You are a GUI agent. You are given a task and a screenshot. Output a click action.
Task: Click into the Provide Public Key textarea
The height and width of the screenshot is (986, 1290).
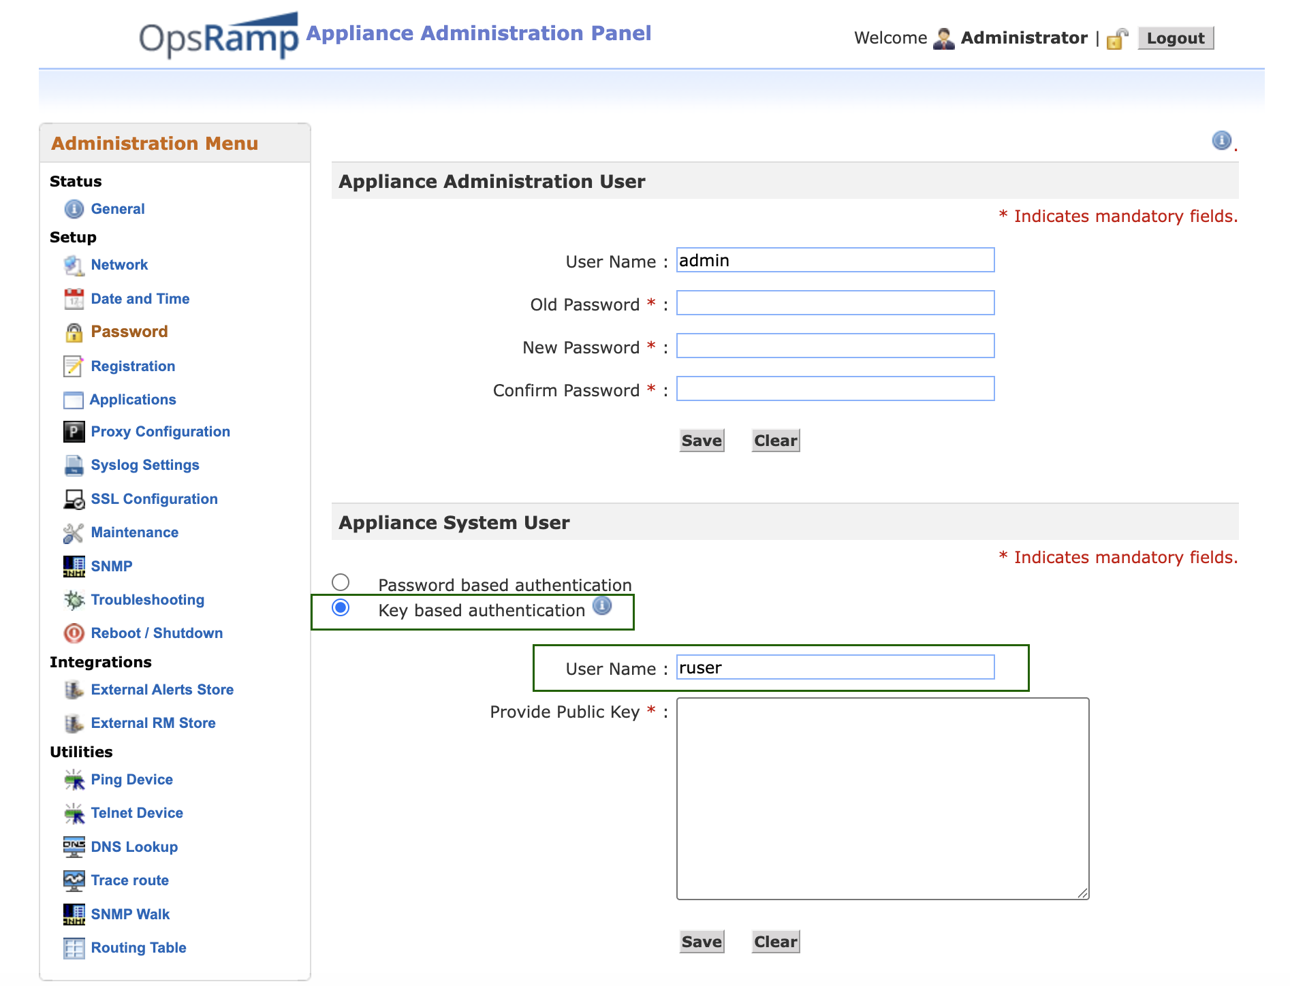coord(882,798)
